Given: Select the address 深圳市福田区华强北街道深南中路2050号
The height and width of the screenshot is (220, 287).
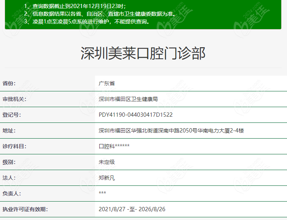Looking at the screenshot, I should tap(148, 131).
